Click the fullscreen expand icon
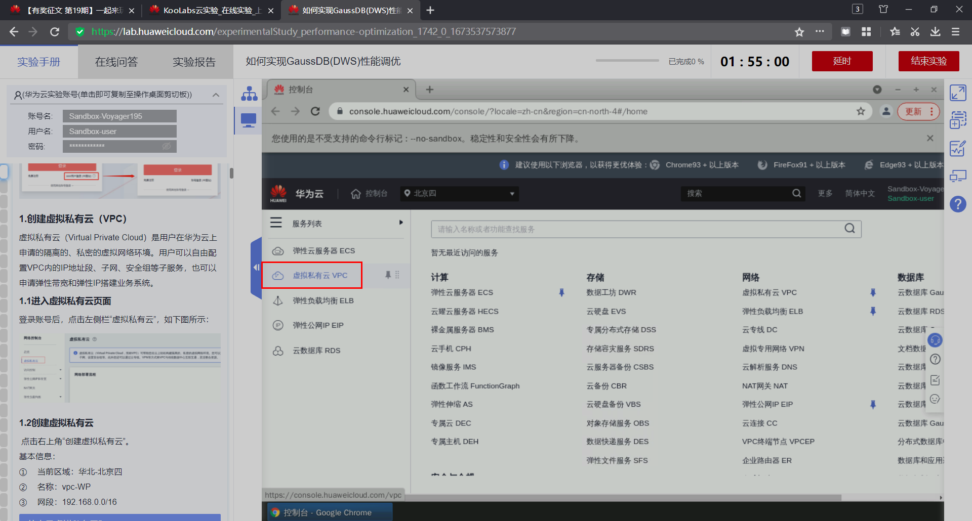 point(958,93)
